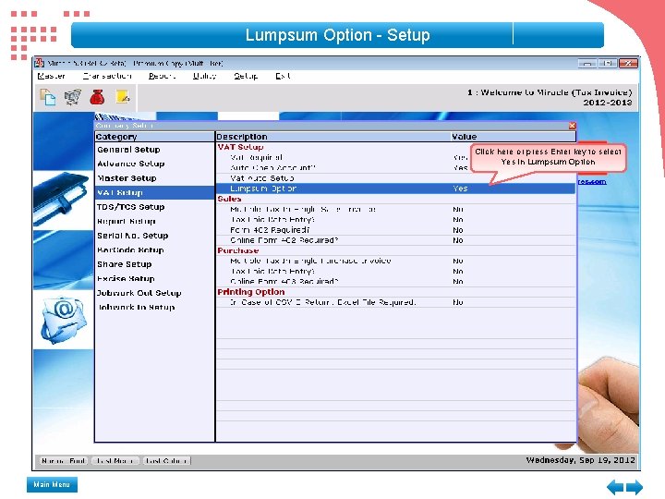
Task: Select the highlighted VAT Setup category
Action: point(154,192)
